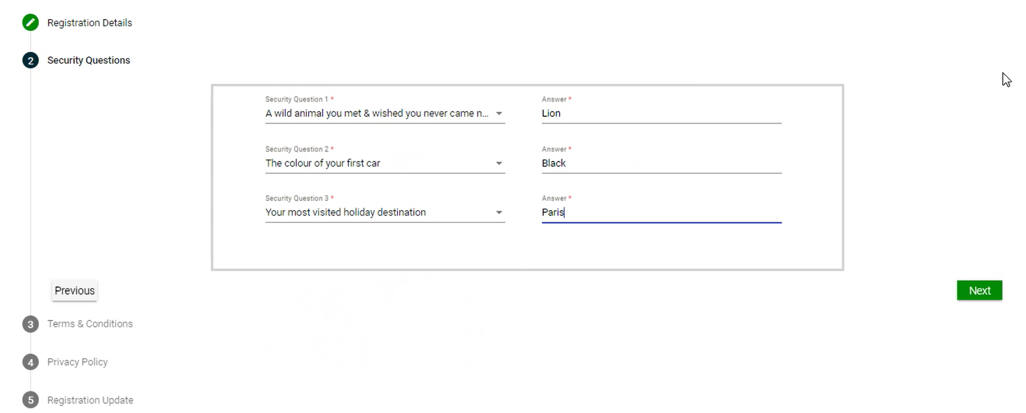Click the Paris answer field
This screenshot has height=413, width=1026.
click(x=661, y=213)
